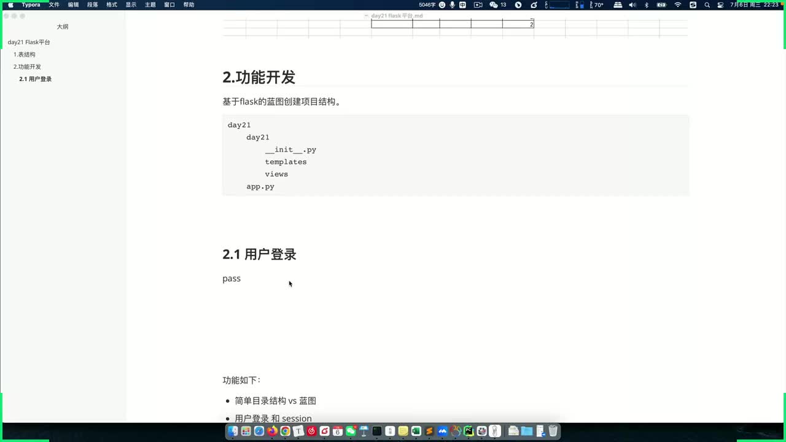Click the templates line in code block
Screen dimensions: 786x442
pos(286,162)
